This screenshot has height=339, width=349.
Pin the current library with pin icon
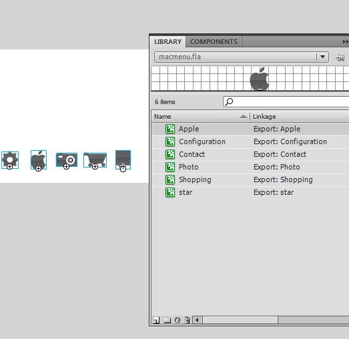[x=340, y=57]
